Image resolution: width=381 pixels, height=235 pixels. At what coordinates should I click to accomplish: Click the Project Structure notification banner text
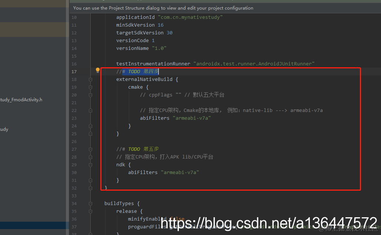point(163,8)
